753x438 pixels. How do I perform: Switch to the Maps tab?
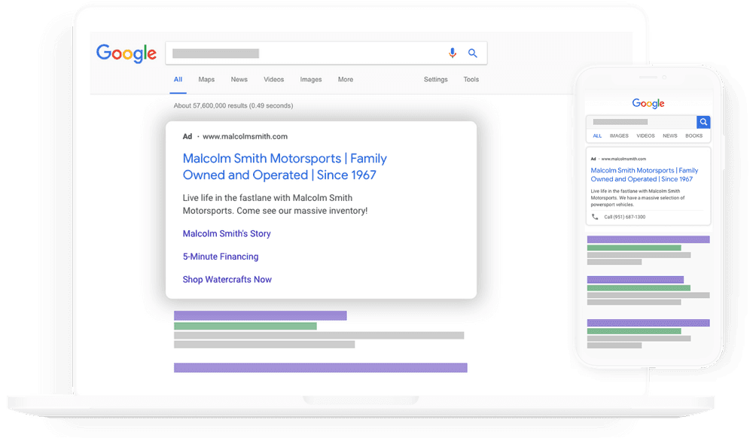tap(206, 80)
